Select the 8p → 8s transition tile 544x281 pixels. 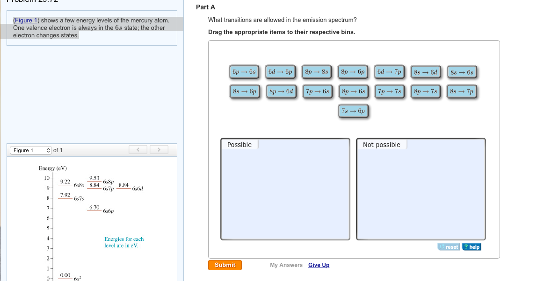(317, 72)
